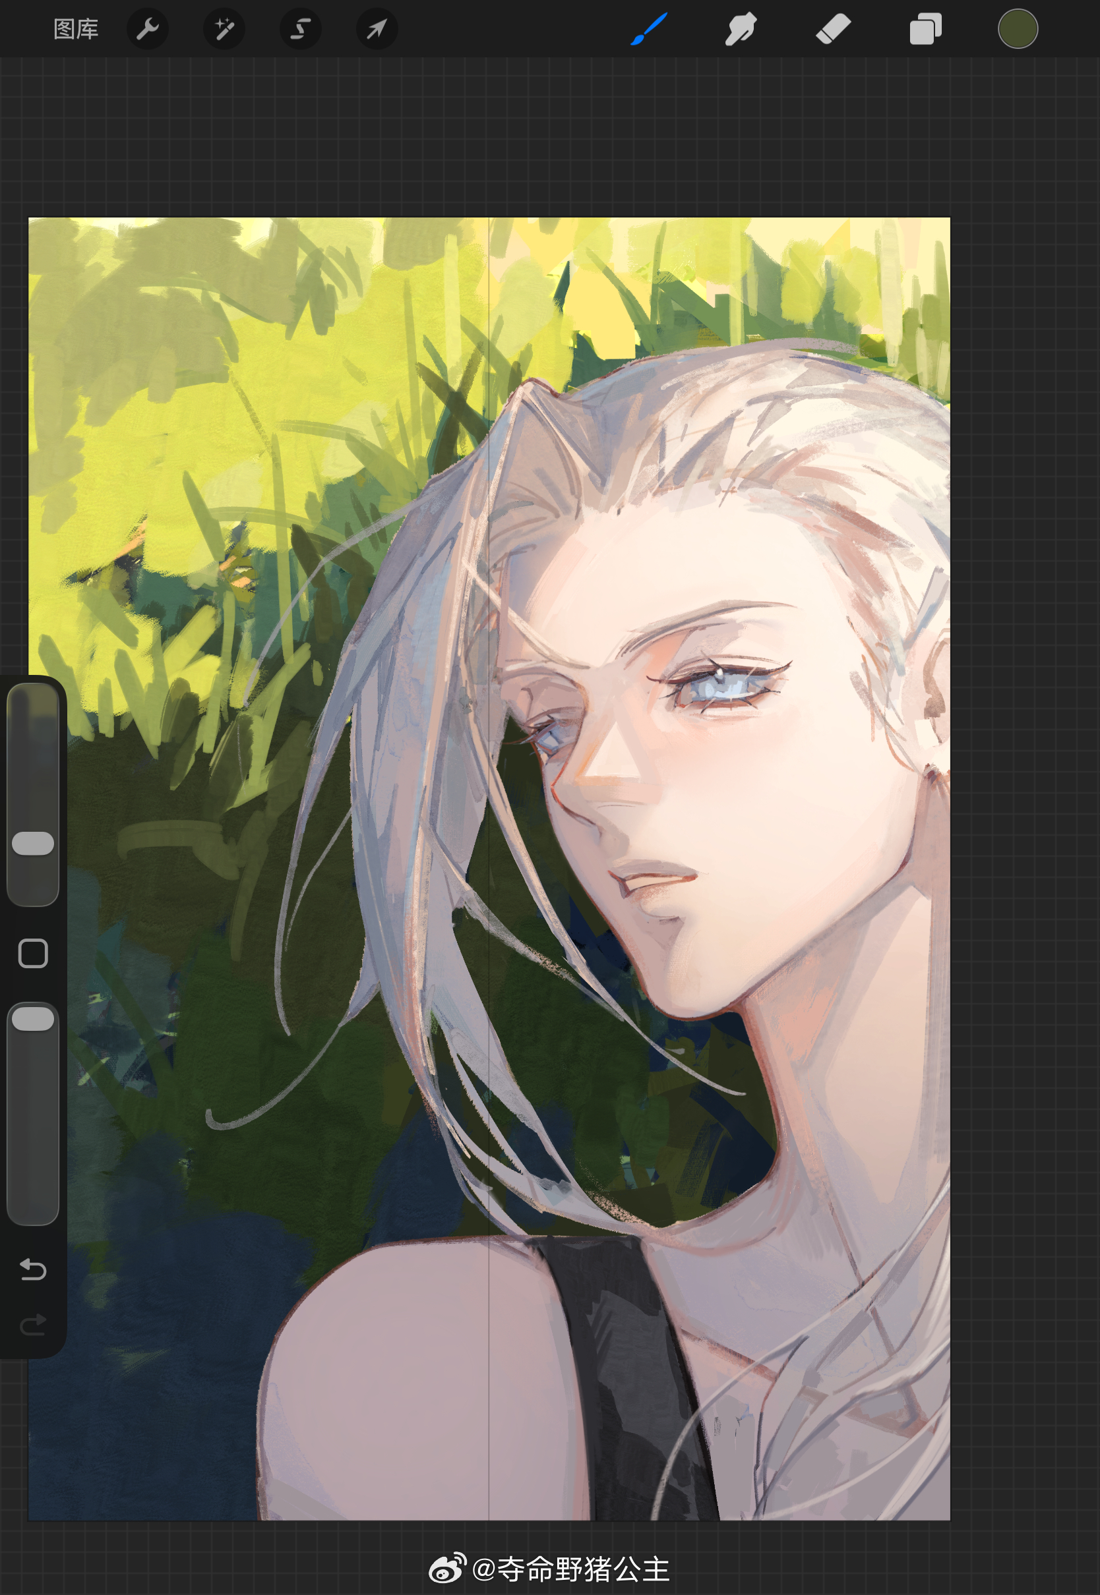Open the Actions wrench menu
1100x1595 pixels.
148,29
